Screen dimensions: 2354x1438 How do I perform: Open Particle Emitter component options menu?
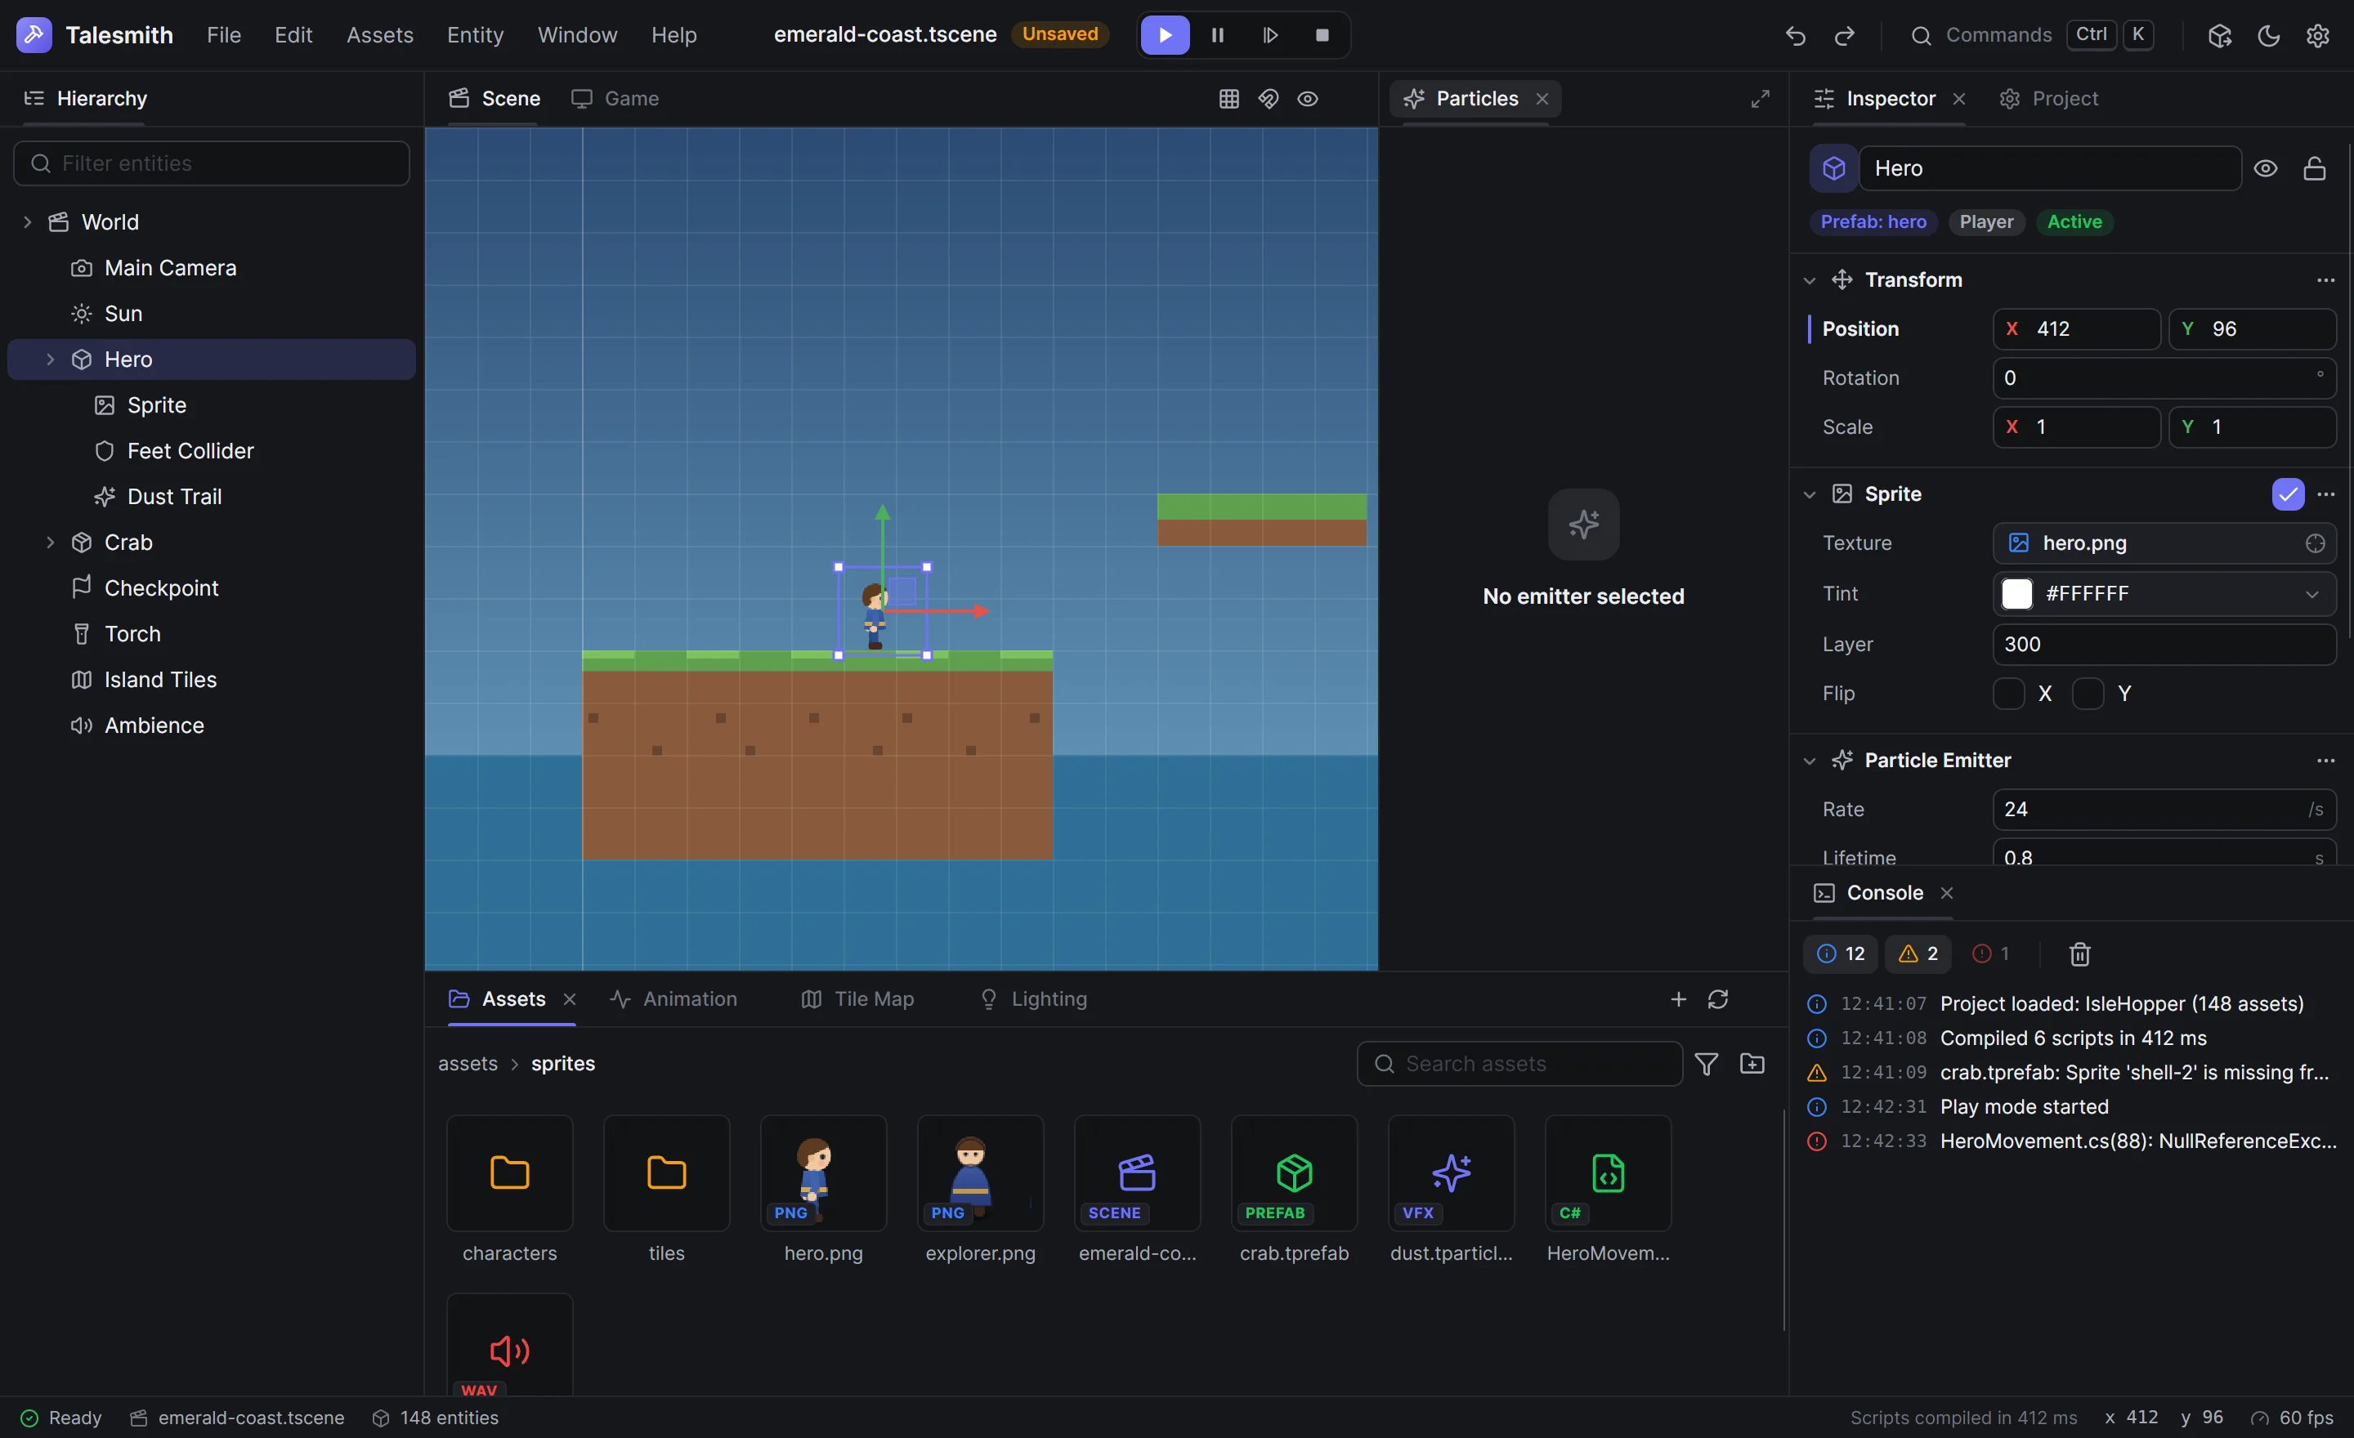[x=2325, y=760]
